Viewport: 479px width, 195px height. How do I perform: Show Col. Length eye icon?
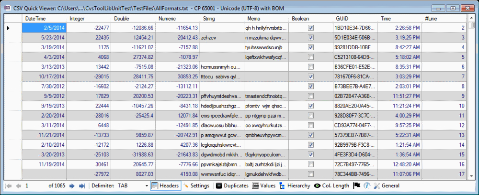(331, 185)
